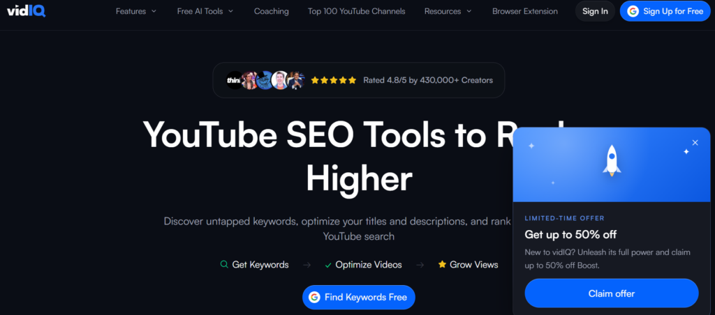The width and height of the screenshot is (715, 315).
Task: Click the Sign In button
Action: [595, 11]
